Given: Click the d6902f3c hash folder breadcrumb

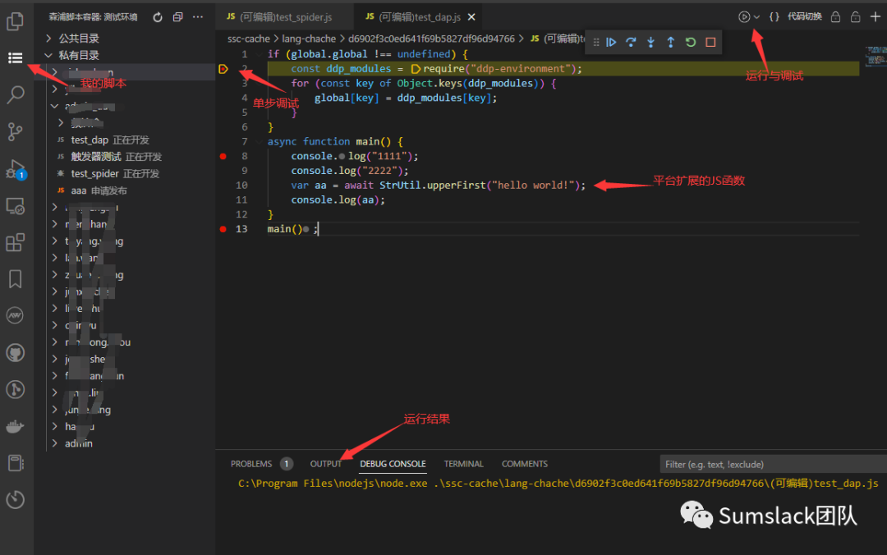Looking at the screenshot, I should [431, 39].
